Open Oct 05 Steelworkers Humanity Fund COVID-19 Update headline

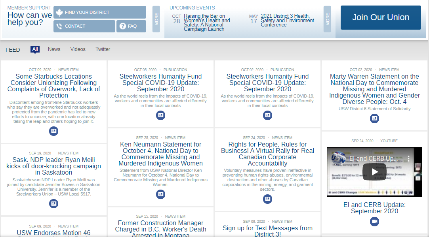pos(160,83)
